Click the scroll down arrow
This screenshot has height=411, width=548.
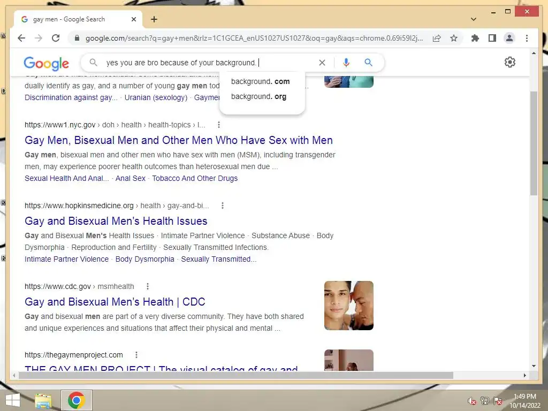[x=534, y=366]
